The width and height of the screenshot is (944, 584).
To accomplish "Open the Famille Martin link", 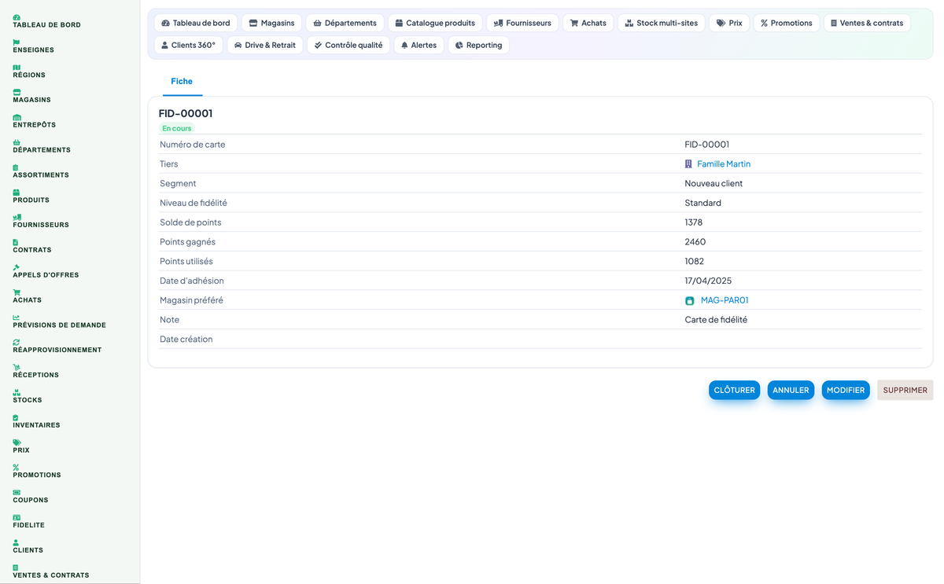I will 724,164.
